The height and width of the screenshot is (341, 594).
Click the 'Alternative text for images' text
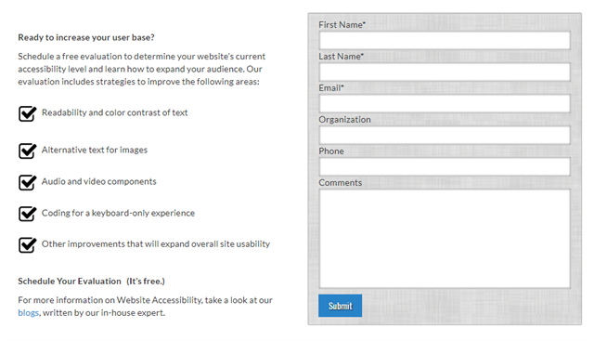95,150
